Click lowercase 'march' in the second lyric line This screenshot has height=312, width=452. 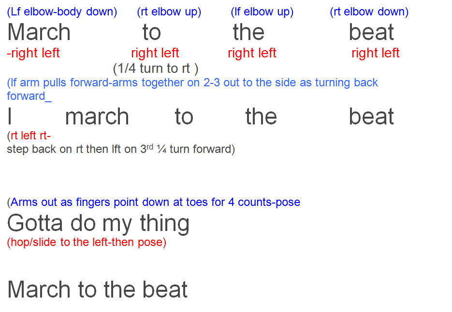tap(97, 117)
